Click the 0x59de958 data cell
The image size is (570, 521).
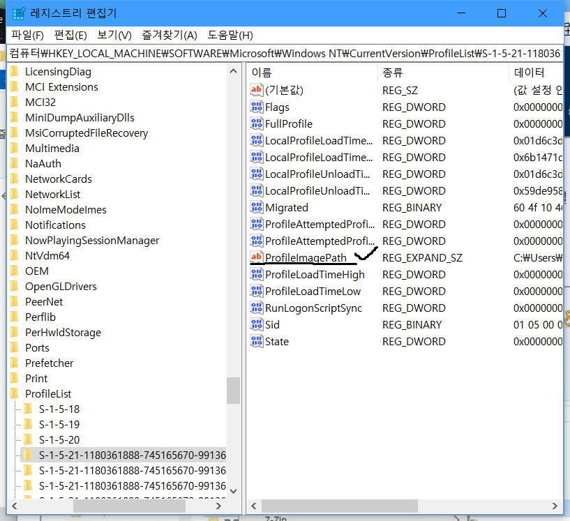click(x=538, y=190)
